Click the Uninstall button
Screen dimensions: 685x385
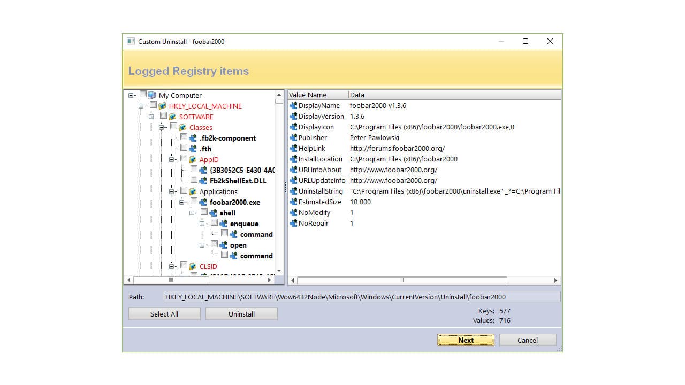click(x=241, y=314)
